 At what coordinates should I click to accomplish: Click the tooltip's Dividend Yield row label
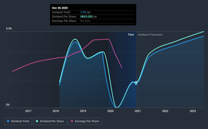coord(61,12)
